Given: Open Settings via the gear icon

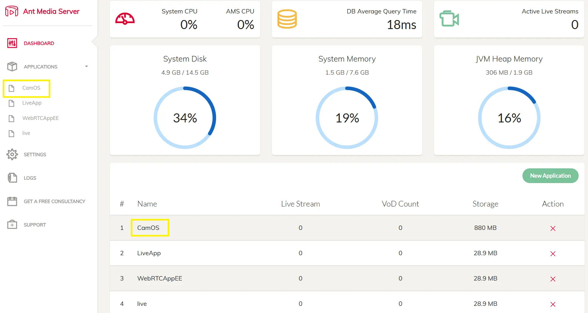Looking at the screenshot, I should pyautogui.click(x=12, y=154).
